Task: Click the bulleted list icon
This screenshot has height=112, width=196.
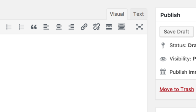Action: pyautogui.click(x=9, y=27)
